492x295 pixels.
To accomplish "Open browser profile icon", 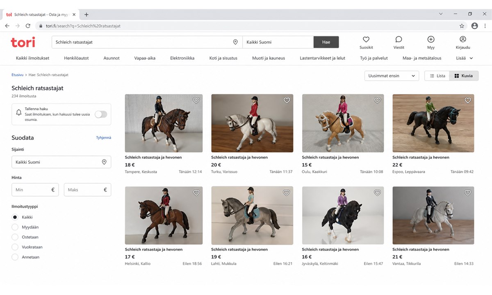I will point(474,26).
